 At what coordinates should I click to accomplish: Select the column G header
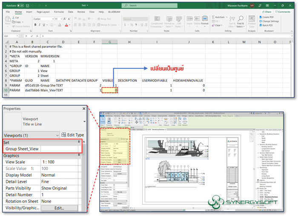(x=110, y=42)
